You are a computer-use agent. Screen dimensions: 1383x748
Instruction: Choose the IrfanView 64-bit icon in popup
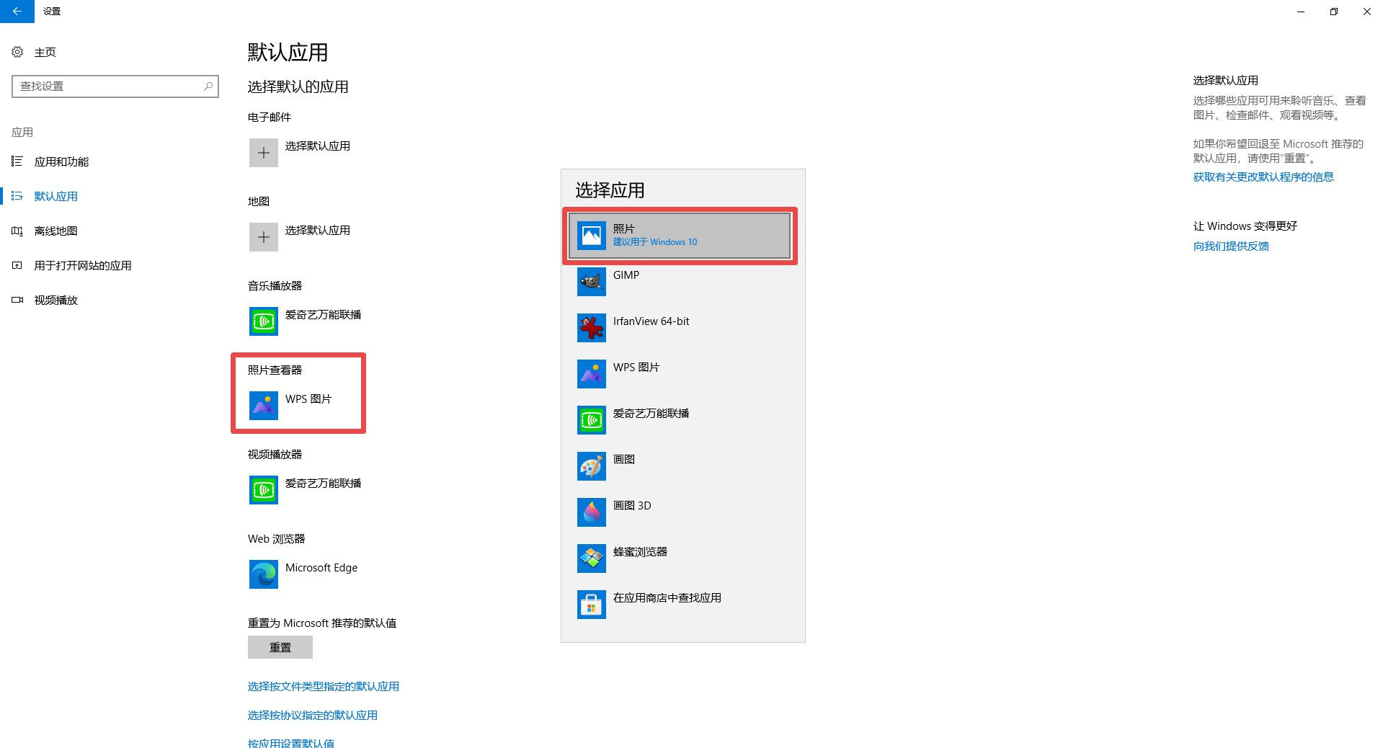pyautogui.click(x=592, y=328)
